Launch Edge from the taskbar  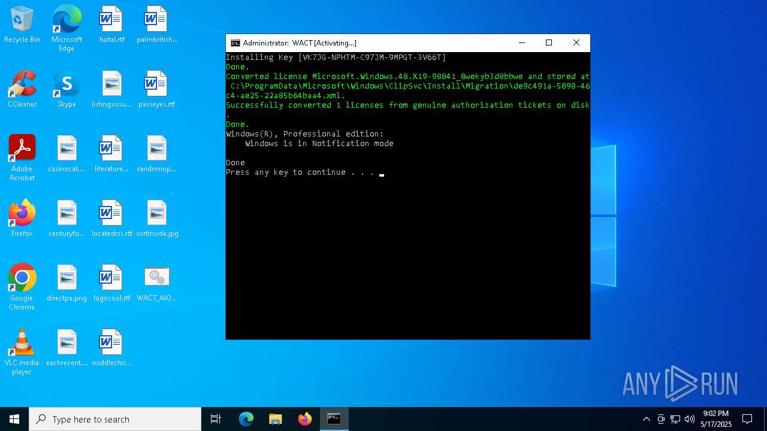pyautogui.click(x=246, y=419)
